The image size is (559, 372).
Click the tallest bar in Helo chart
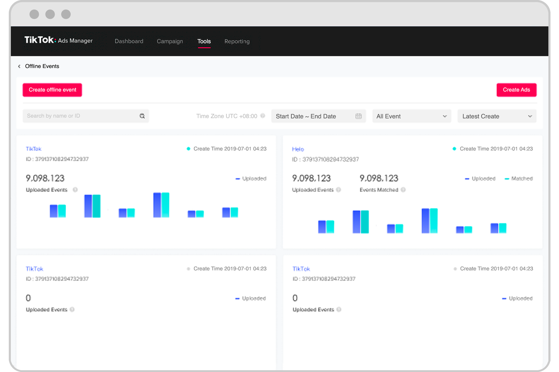coord(430,221)
